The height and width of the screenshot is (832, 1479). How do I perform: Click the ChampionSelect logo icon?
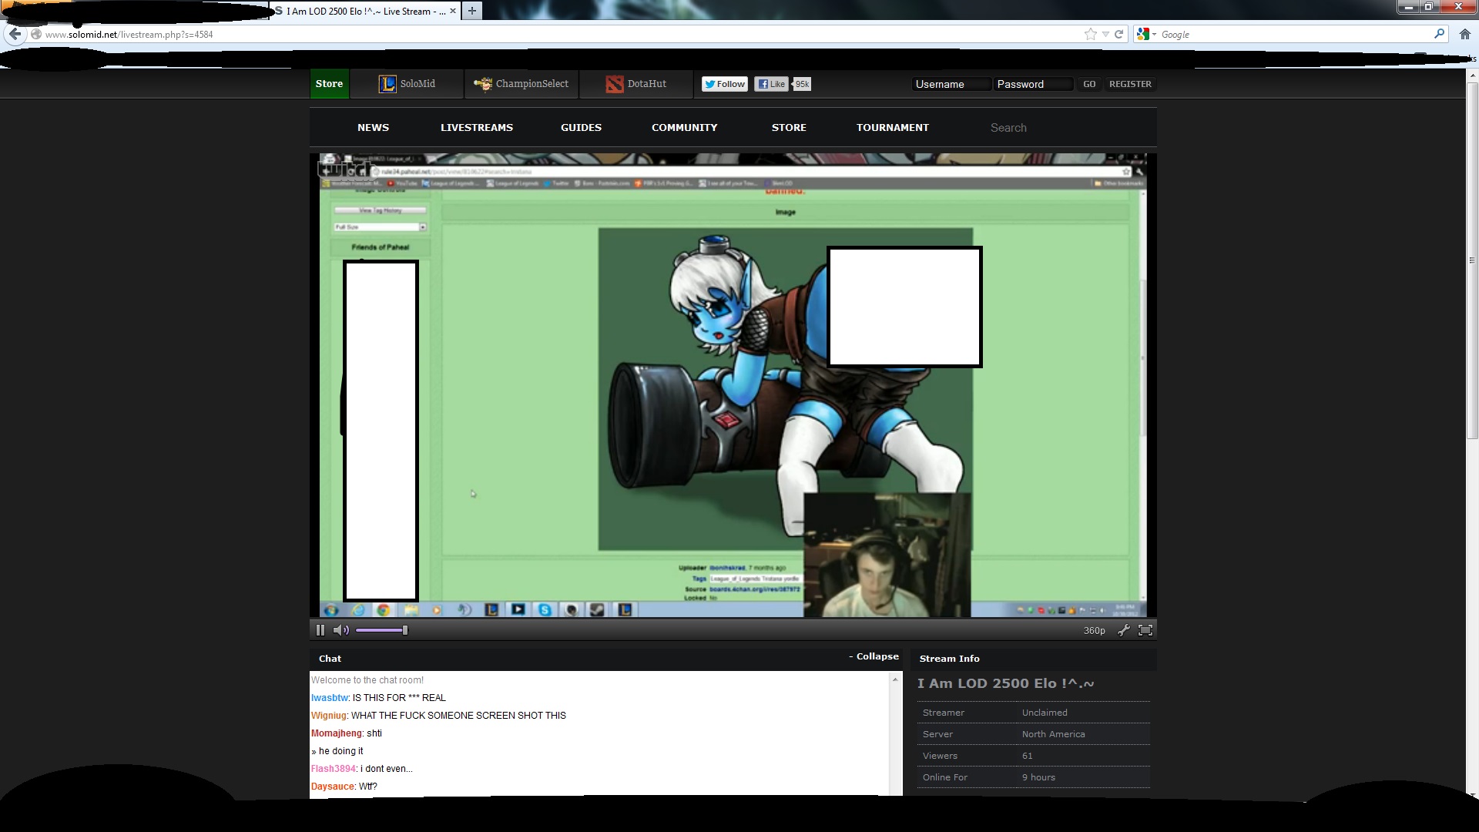click(483, 84)
